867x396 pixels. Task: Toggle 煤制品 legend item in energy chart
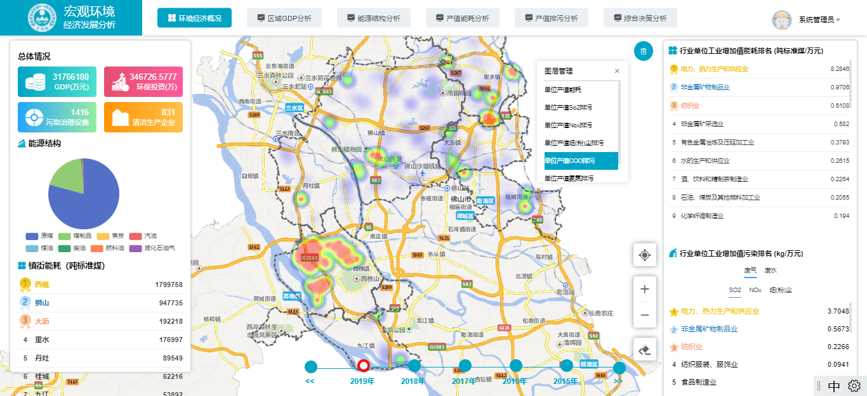76,236
